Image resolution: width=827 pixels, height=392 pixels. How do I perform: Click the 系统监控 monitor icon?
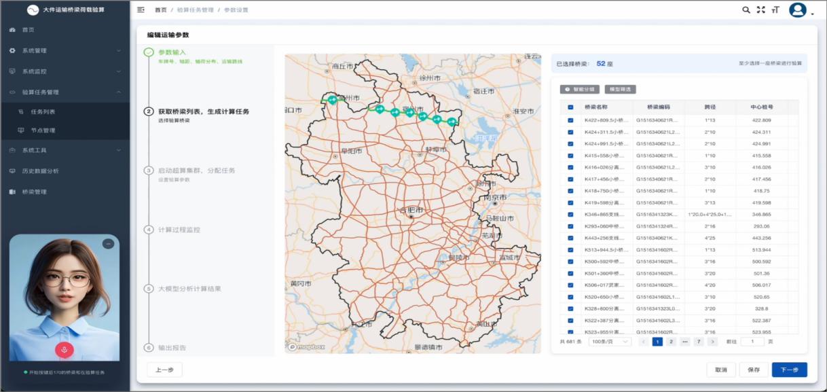point(12,71)
